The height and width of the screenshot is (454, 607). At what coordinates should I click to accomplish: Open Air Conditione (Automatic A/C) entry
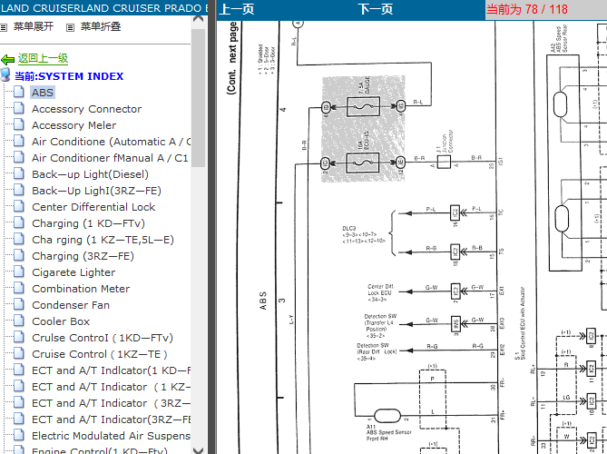pos(111,142)
